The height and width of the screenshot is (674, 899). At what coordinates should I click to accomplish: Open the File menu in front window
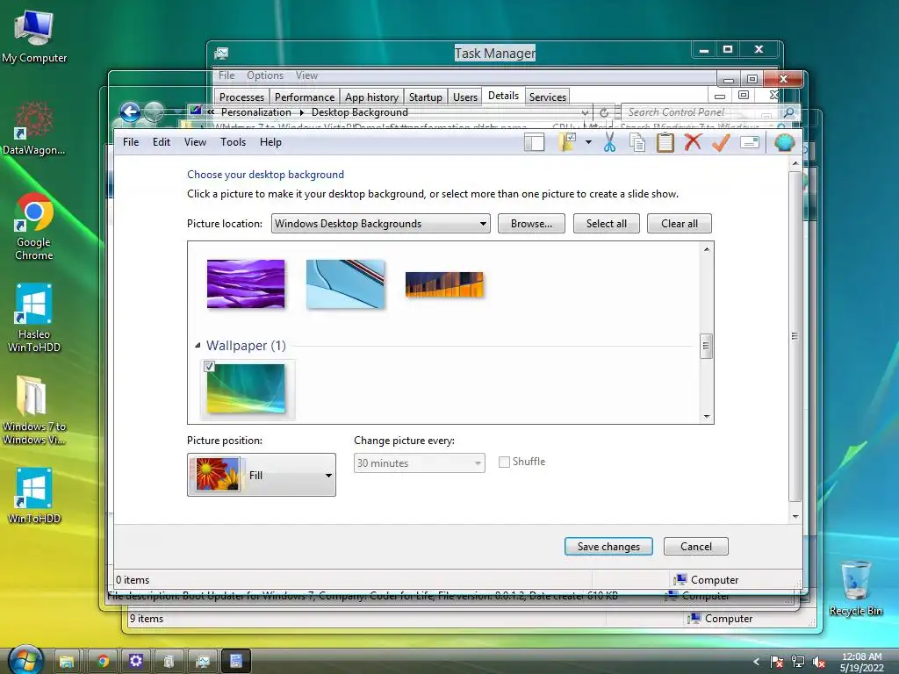pos(131,142)
